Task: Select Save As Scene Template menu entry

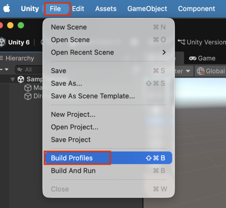Action: pyautogui.click(x=93, y=96)
